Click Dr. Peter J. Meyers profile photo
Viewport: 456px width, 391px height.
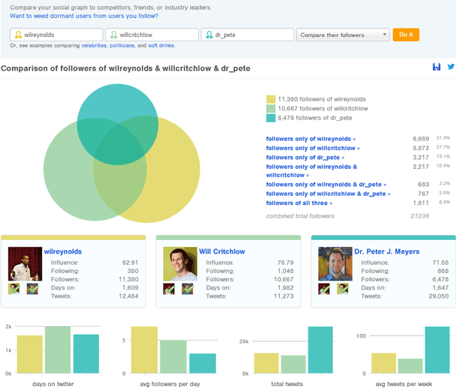pyautogui.click(x=335, y=264)
